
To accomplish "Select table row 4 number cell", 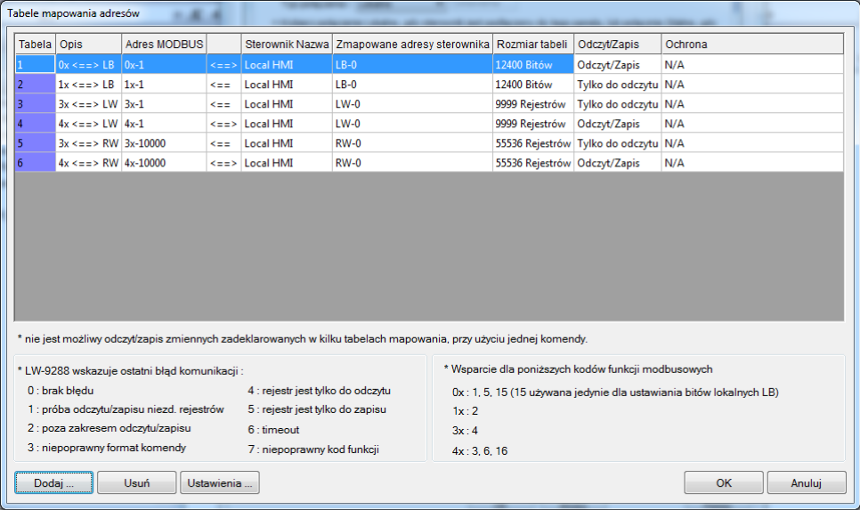I will [35, 124].
